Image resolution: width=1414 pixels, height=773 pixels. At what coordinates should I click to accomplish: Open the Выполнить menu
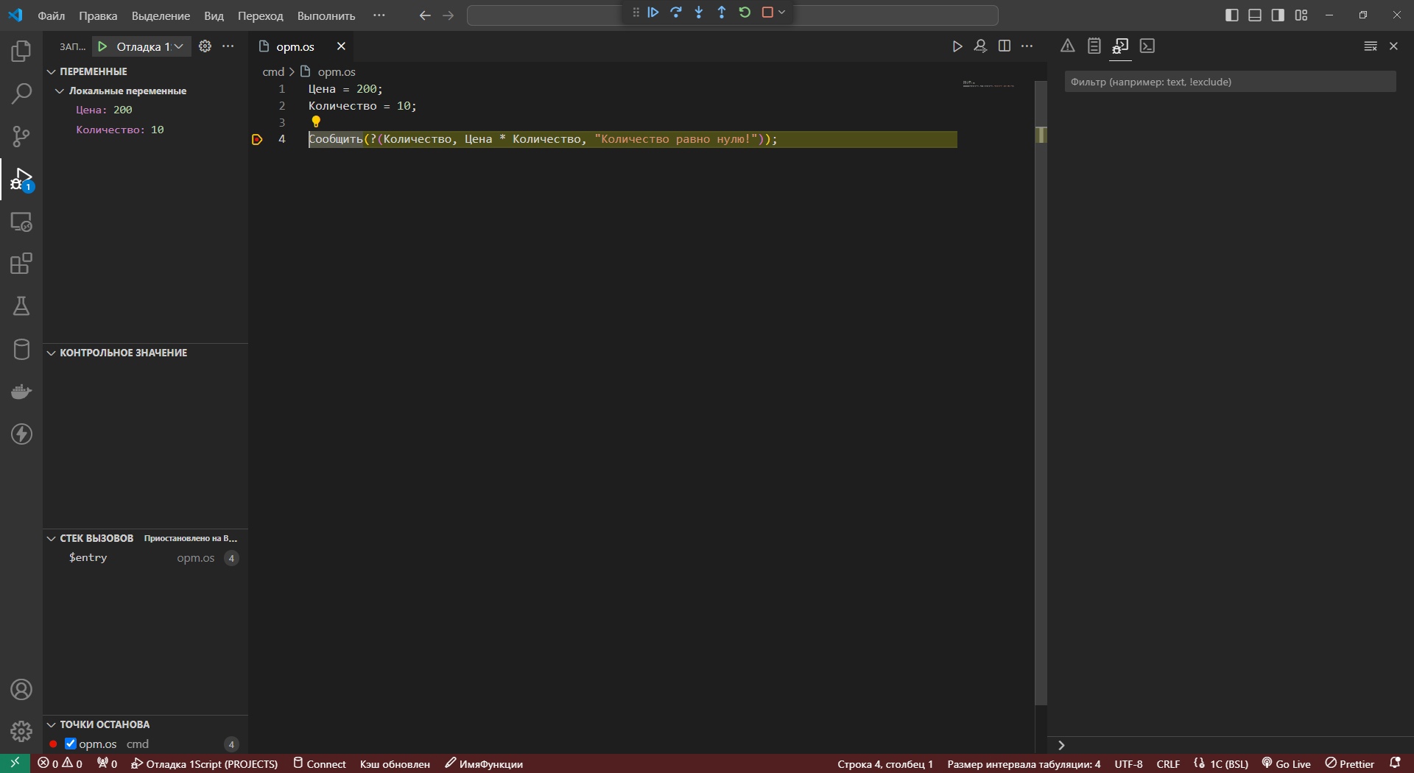326,15
